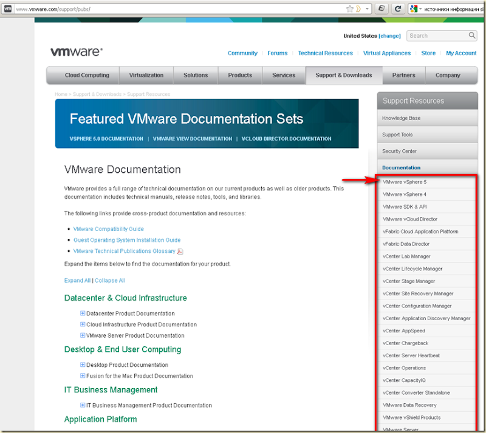This screenshot has width=486, height=433.
Task: Open VMware vSphere 5 sidebar item
Action: [426, 182]
